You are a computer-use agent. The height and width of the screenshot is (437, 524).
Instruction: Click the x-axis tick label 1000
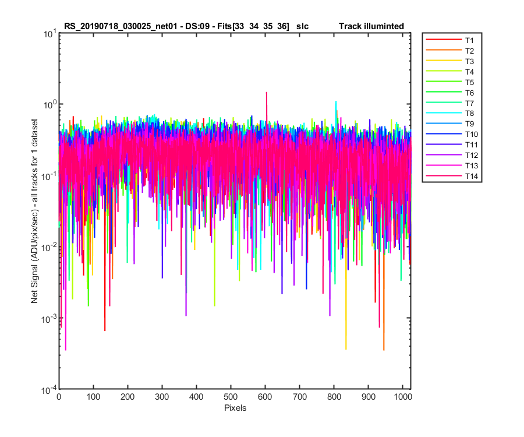(x=403, y=397)
